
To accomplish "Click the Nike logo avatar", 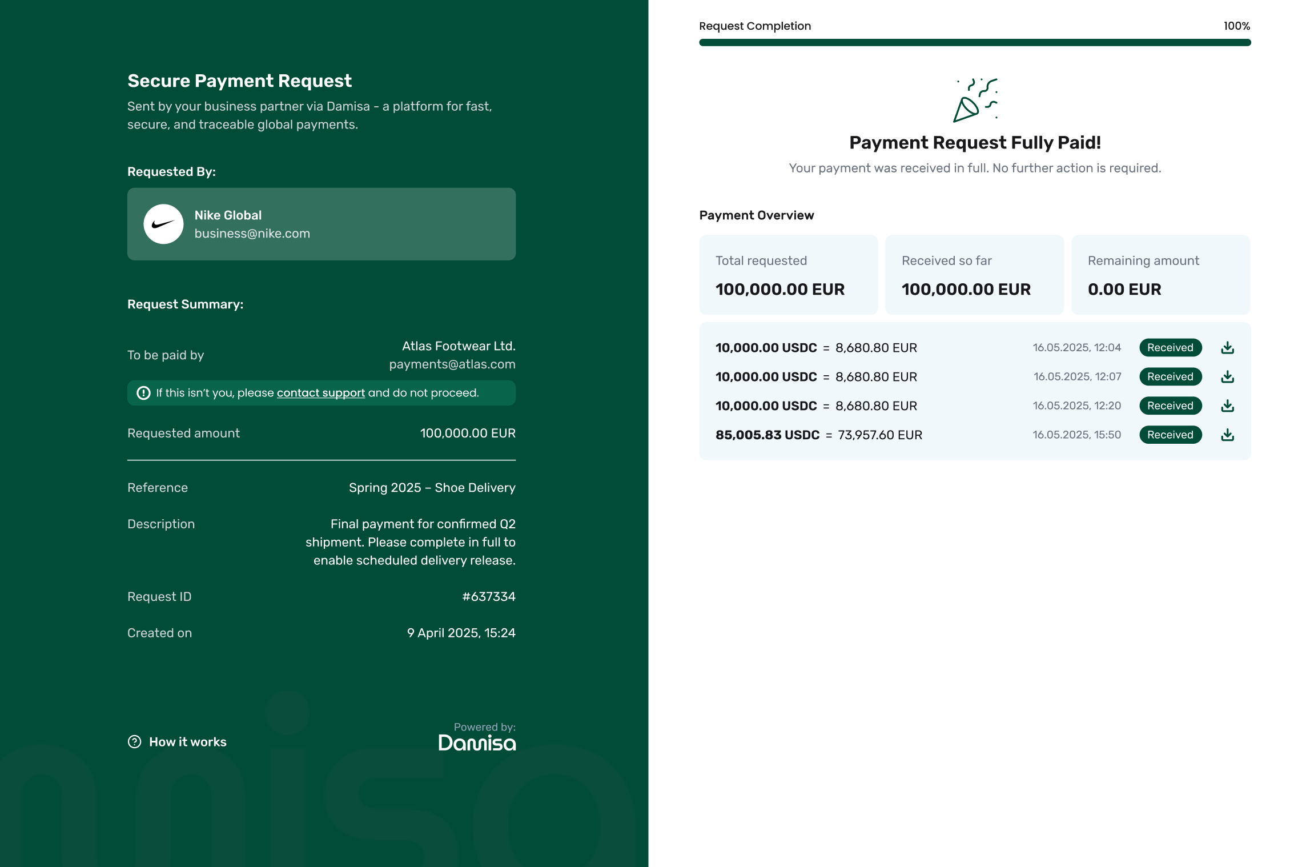I will click(163, 224).
